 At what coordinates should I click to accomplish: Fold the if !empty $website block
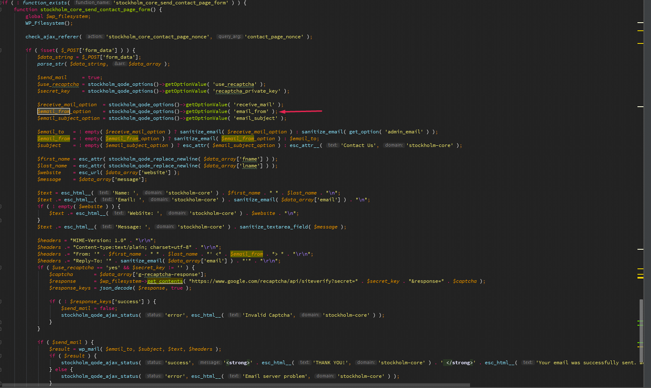click(x=1, y=206)
